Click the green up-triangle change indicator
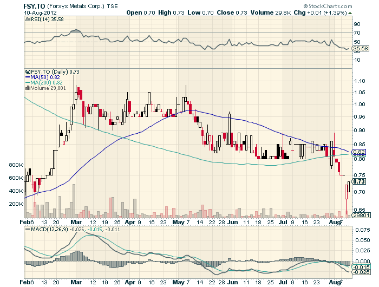 tap(350, 13)
